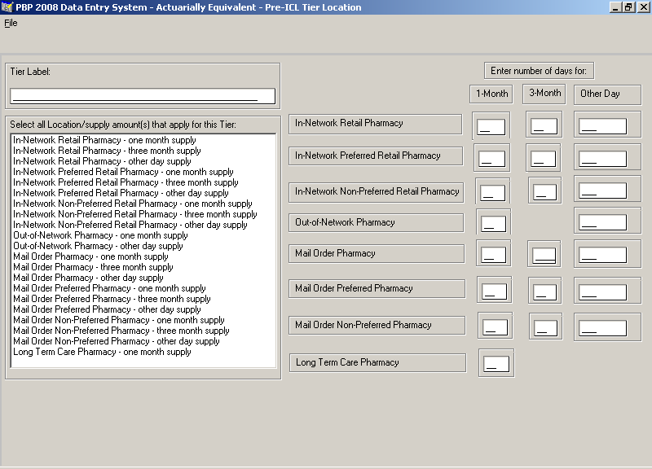Click Mail Order Pharmacy 1-Month days field
Image resolution: width=652 pixels, height=469 pixels.
click(x=494, y=255)
